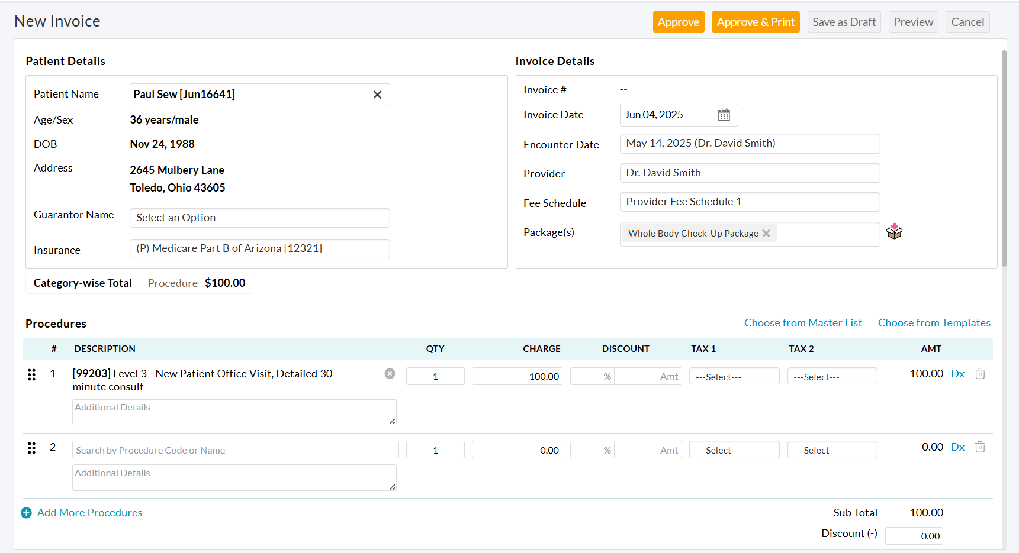Delete procedure row 1 with trash icon

tap(980, 374)
